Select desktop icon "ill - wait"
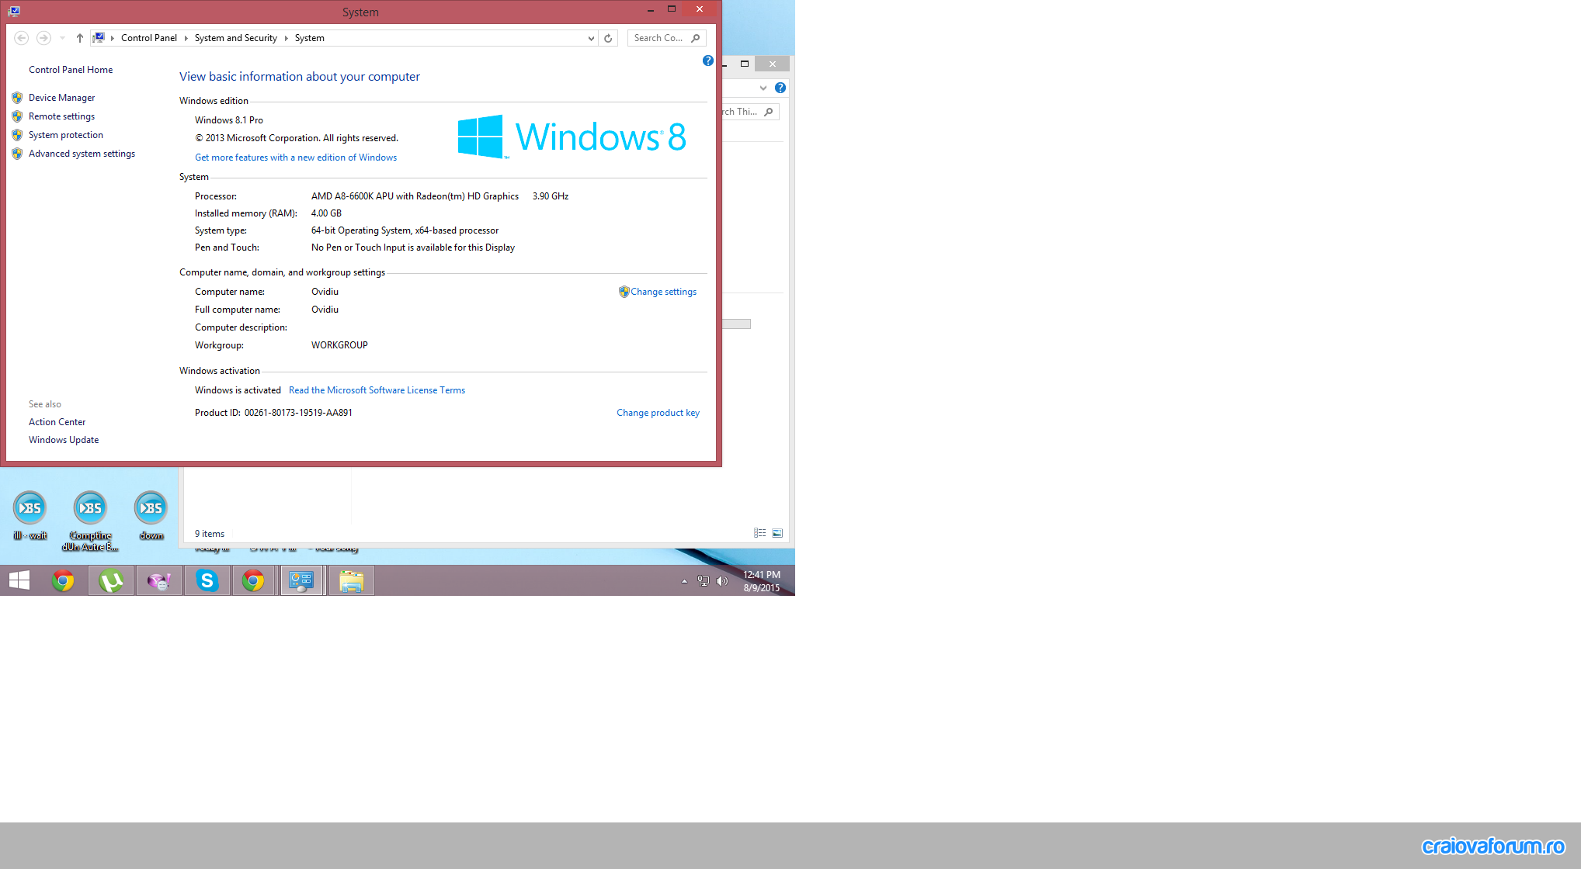The width and height of the screenshot is (1581, 869). coord(30,516)
